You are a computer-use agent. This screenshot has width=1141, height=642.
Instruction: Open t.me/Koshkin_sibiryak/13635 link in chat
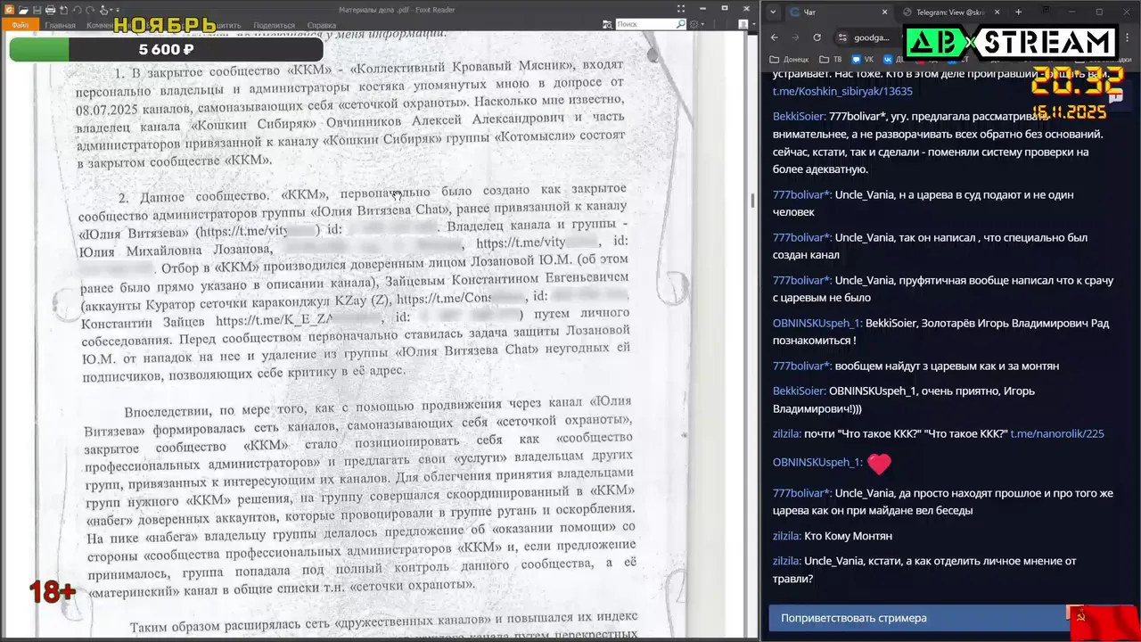[x=842, y=91]
